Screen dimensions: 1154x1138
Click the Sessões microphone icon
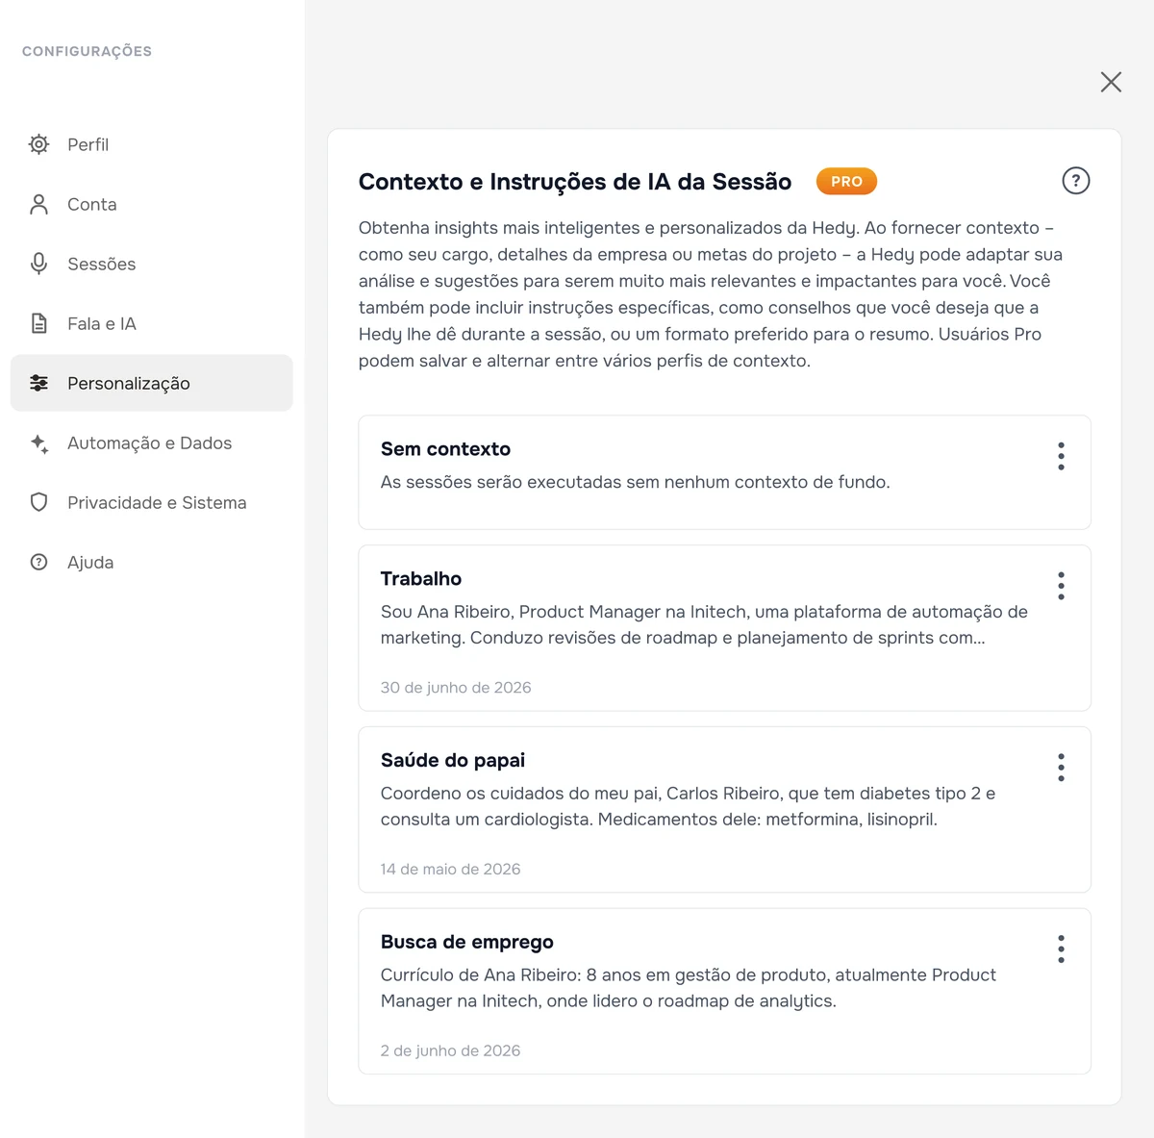pos(38,264)
